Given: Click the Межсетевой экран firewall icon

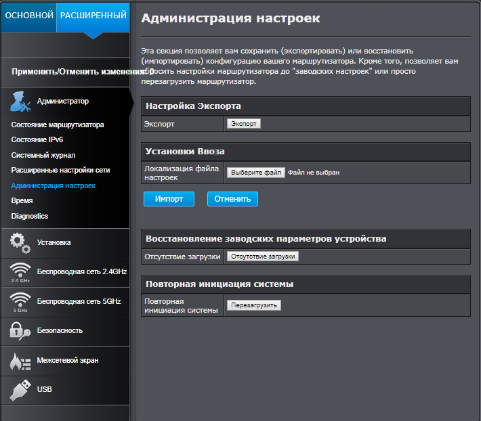Looking at the screenshot, I should [x=20, y=361].
